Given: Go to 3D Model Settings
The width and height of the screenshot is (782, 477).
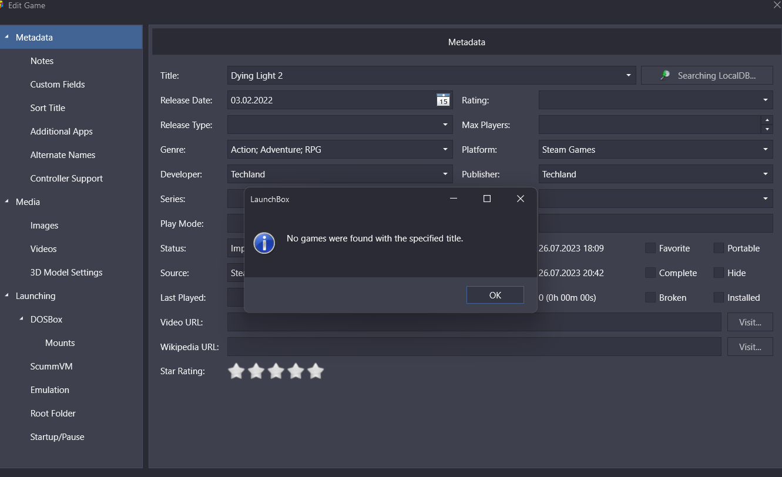Looking at the screenshot, I should [x=66, y=272].
